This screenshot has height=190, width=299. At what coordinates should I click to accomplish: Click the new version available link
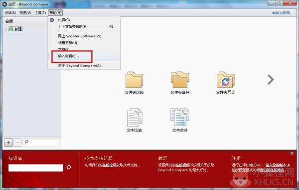coord(282,13)
